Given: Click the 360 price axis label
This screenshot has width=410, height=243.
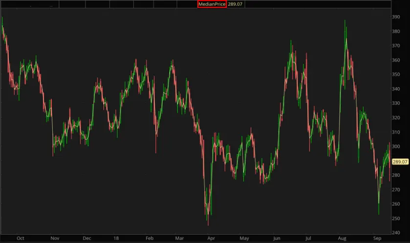Looking at the screenshot, I should [396, 60].
